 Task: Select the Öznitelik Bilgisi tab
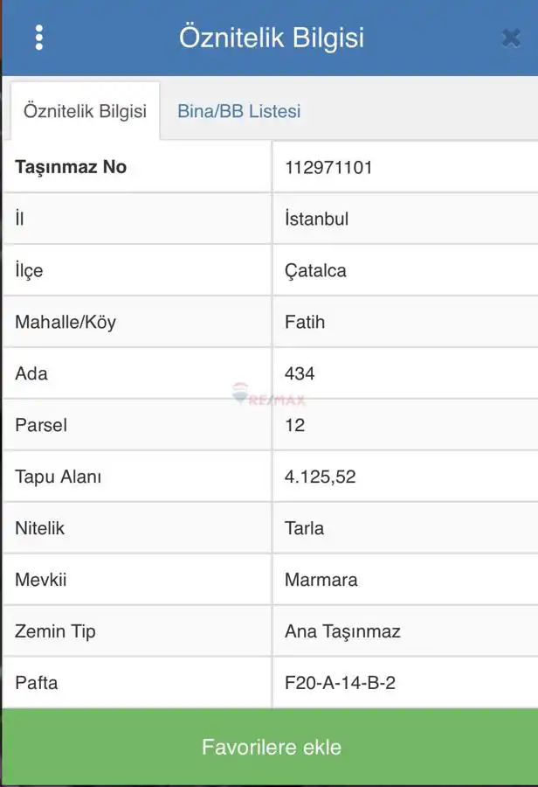86,111
